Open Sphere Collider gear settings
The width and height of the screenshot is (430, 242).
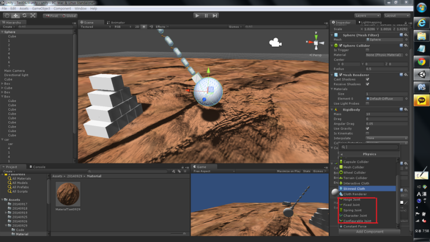[x=406, y=45]
